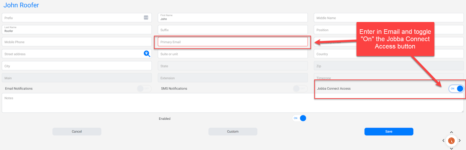
Task: Click the down arrow below the compass
Action: 451,148
